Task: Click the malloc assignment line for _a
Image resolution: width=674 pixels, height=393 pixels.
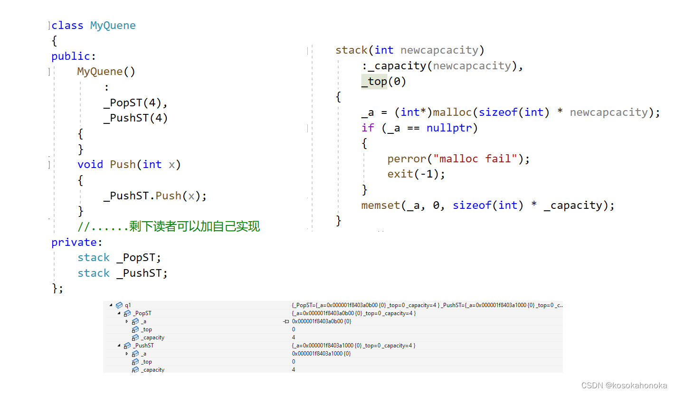Action: (511, 112)
